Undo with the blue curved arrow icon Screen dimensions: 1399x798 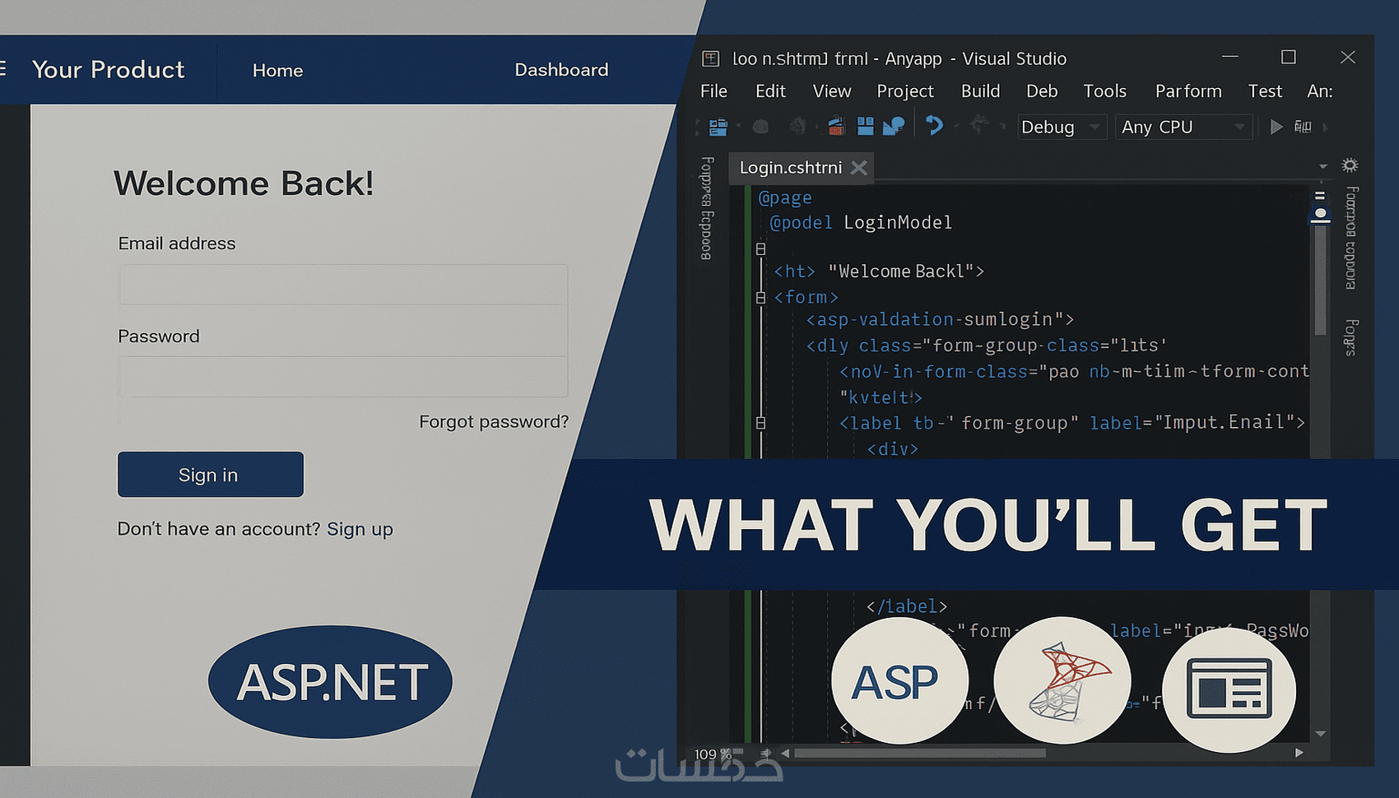(934, 125)
